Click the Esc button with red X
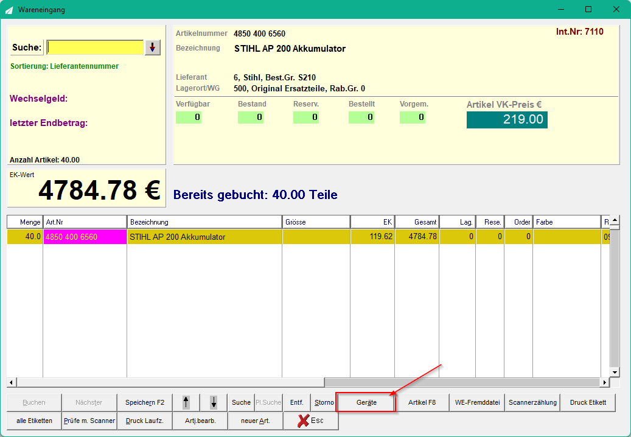Image resolution: width=631 pixels, height=437 pixels. coord(311,421)
